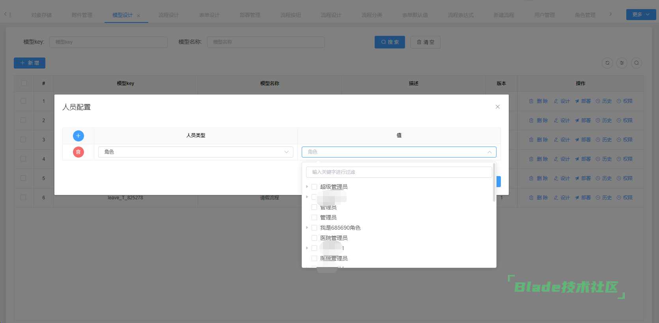The width and height of the screenshot is (659, 323).
Task: Switch to the 流程分类 tab
Action: [372, 15]
